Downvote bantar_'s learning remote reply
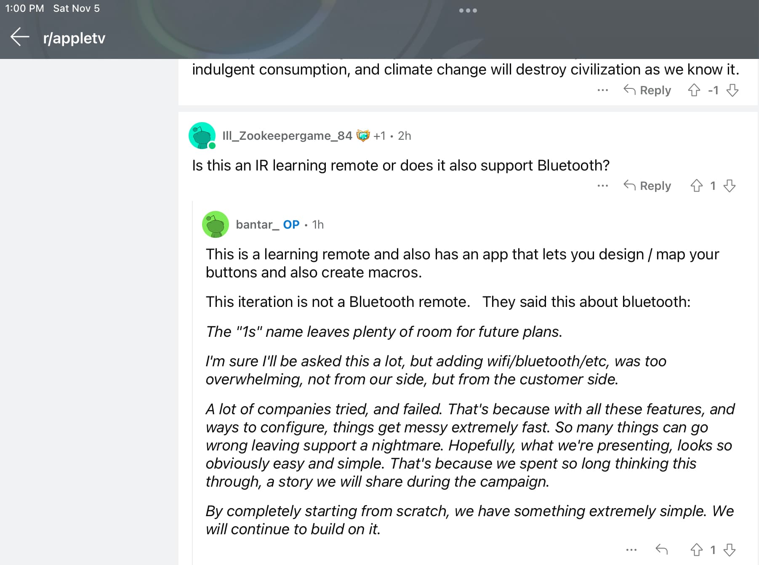The height and width of the screenshot is (565, 759). 730,549
